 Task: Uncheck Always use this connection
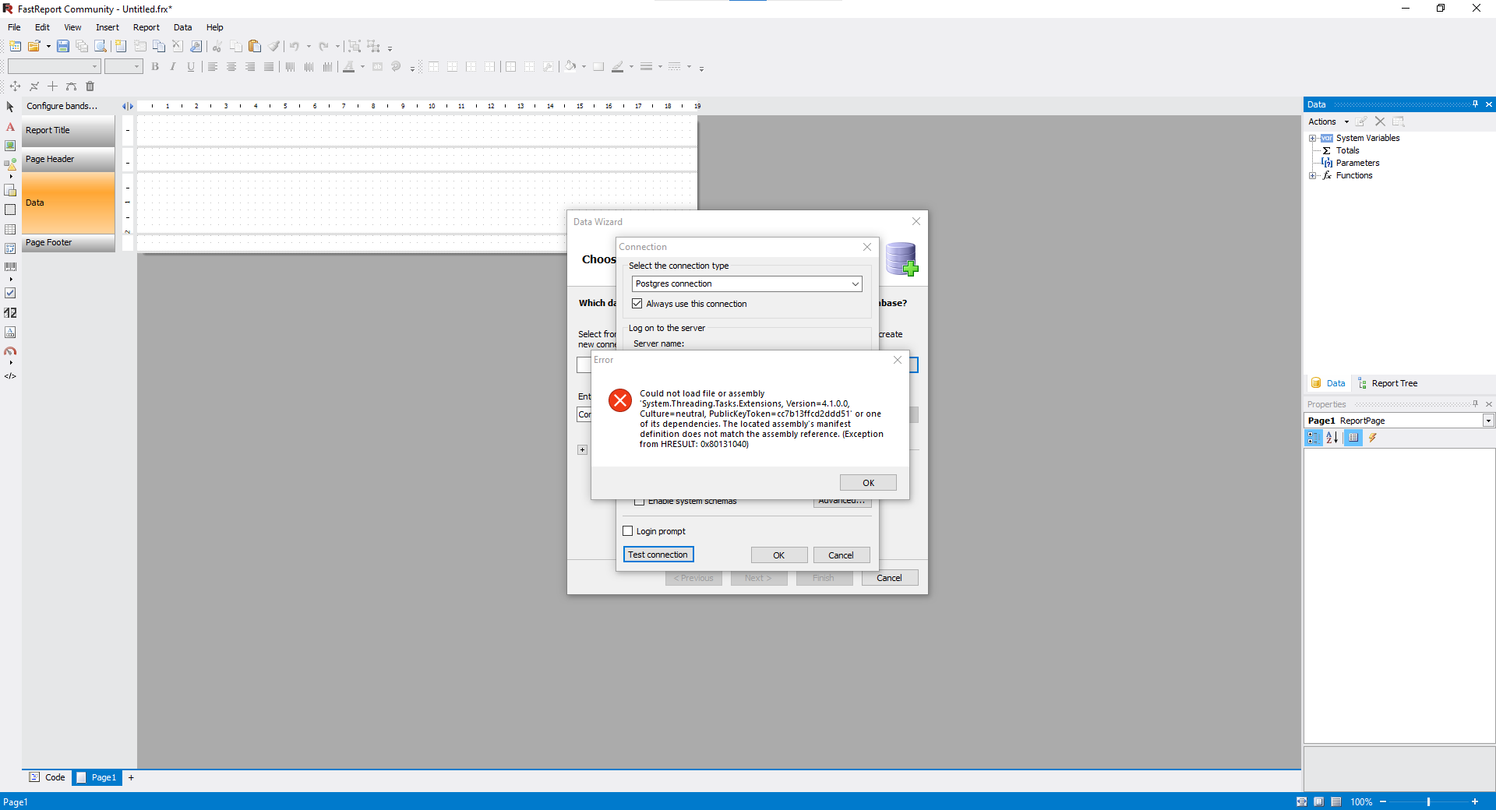[637, 304]
